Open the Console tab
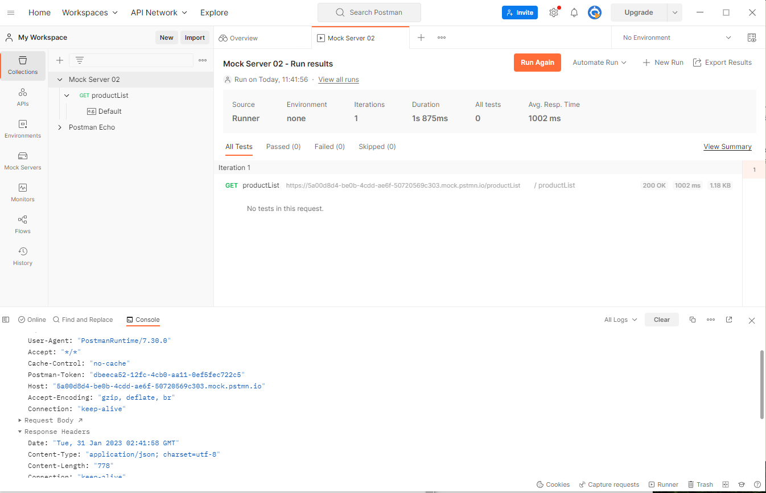This screenshot has height=493, width=766. point(143,320)
